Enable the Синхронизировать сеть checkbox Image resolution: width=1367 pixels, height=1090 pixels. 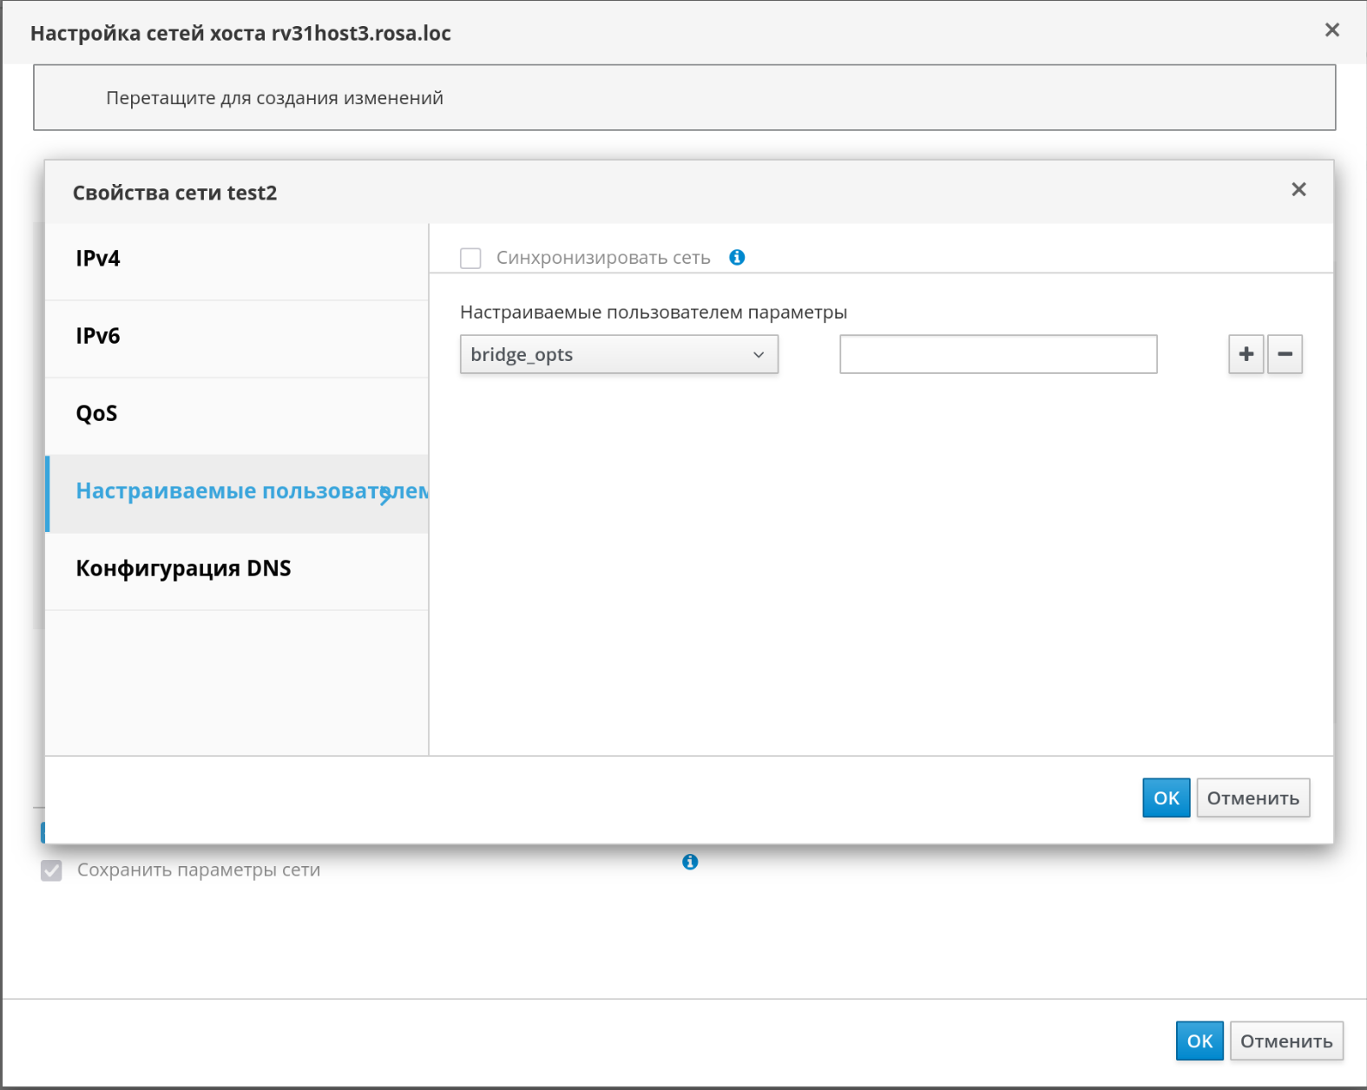click(470, 259)
